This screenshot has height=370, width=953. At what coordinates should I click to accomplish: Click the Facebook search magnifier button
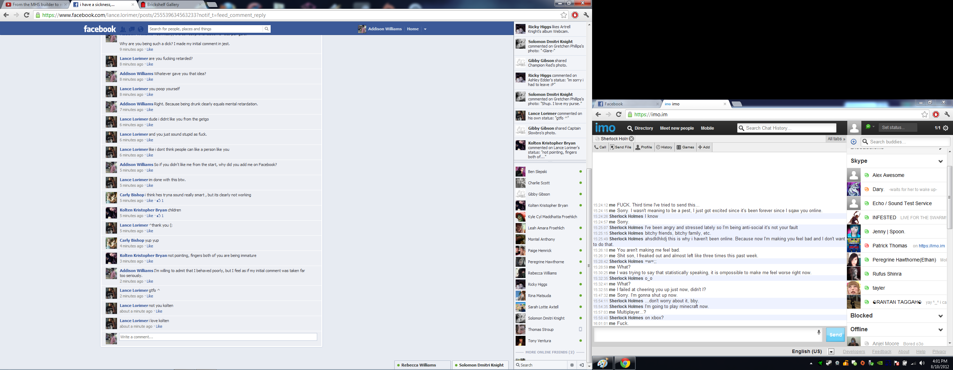pos(266,29)
